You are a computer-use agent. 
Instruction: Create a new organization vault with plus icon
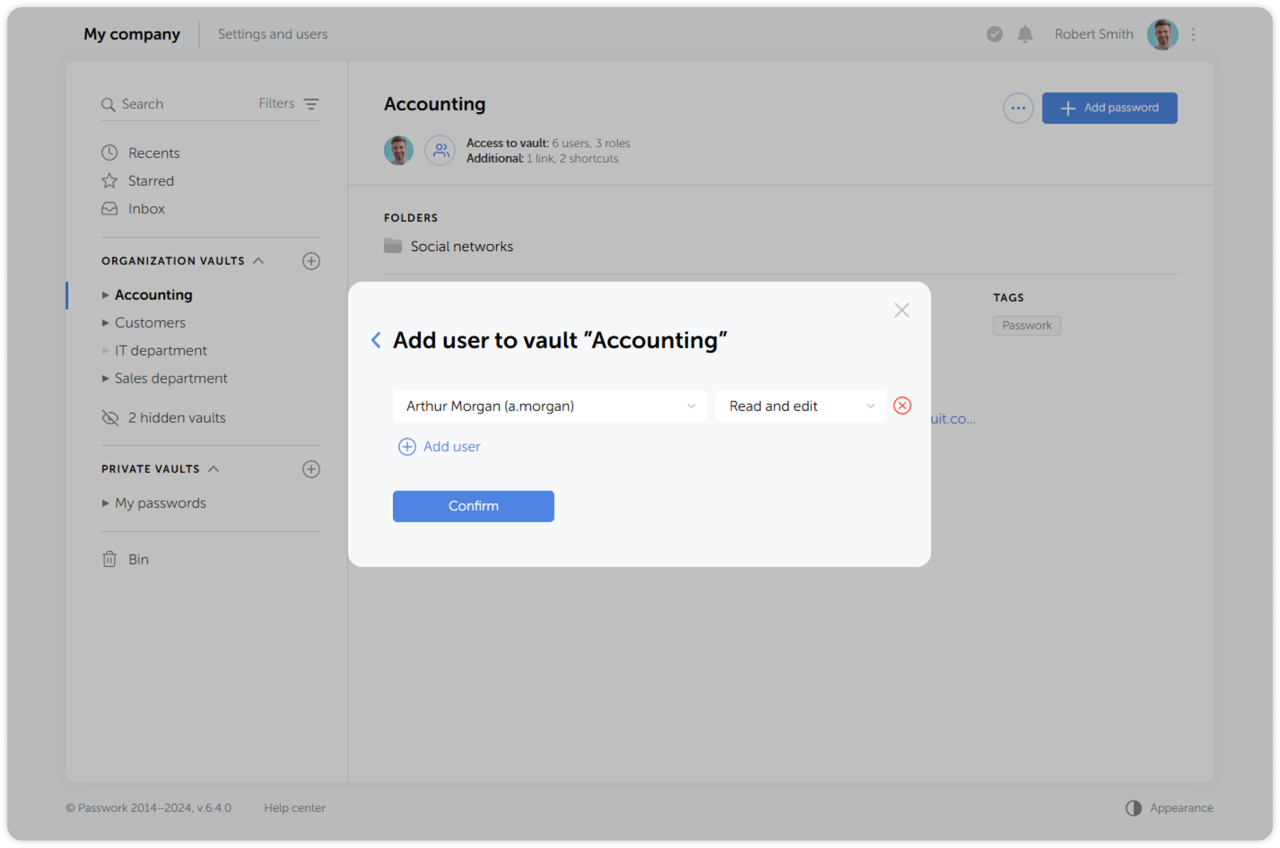(x=311, y=260)
